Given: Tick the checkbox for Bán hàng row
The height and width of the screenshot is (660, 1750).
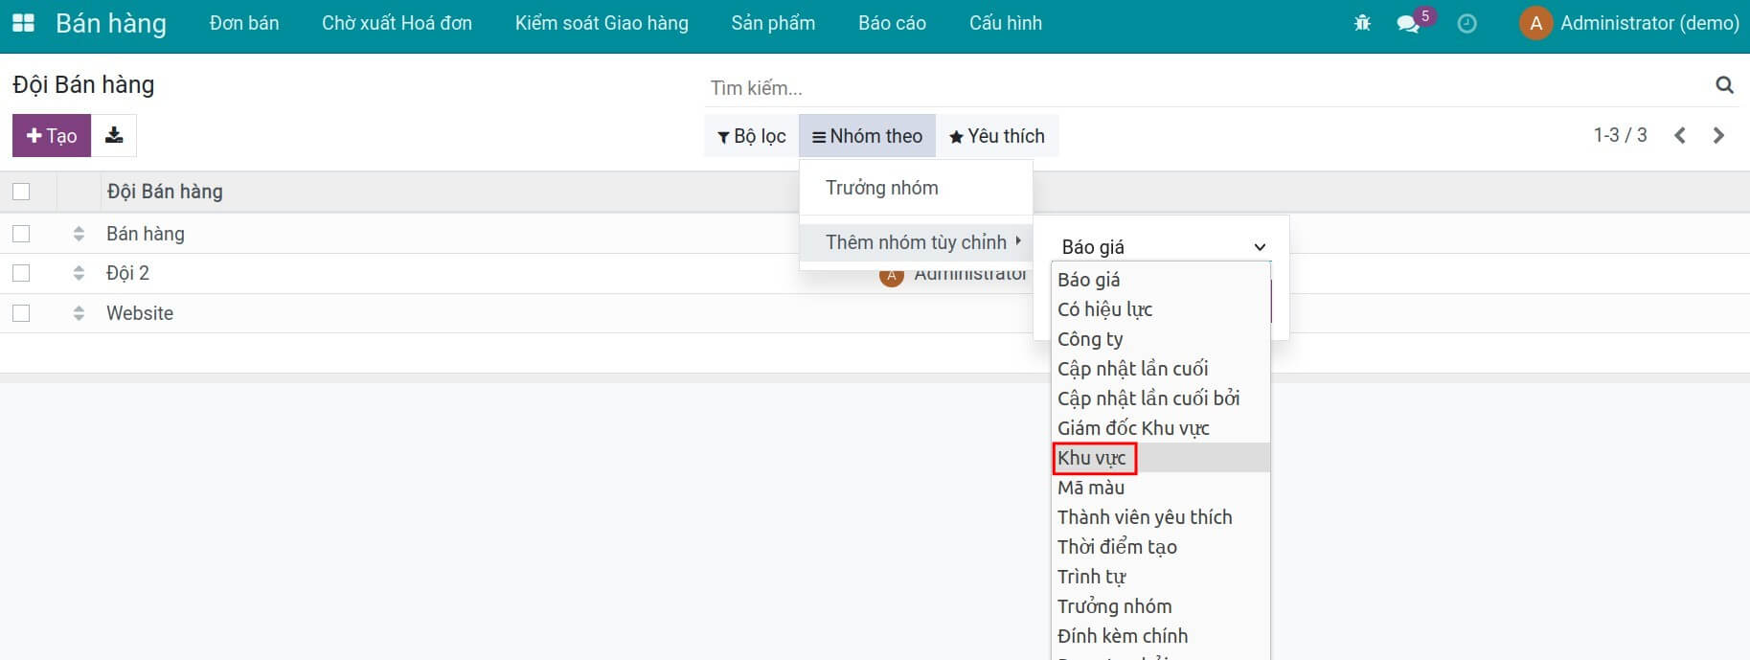Looking at the screenshot, I should pyautogui.click(x=21, y=234).
